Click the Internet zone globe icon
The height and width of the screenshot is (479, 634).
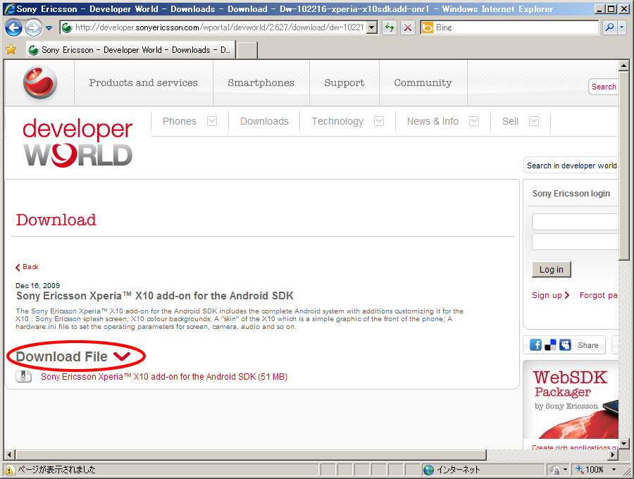click(428, 470)
